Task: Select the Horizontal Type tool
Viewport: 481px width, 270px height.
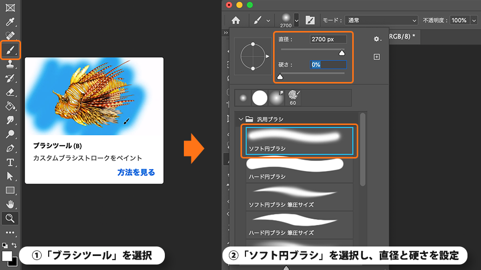Action: [10, 162]
